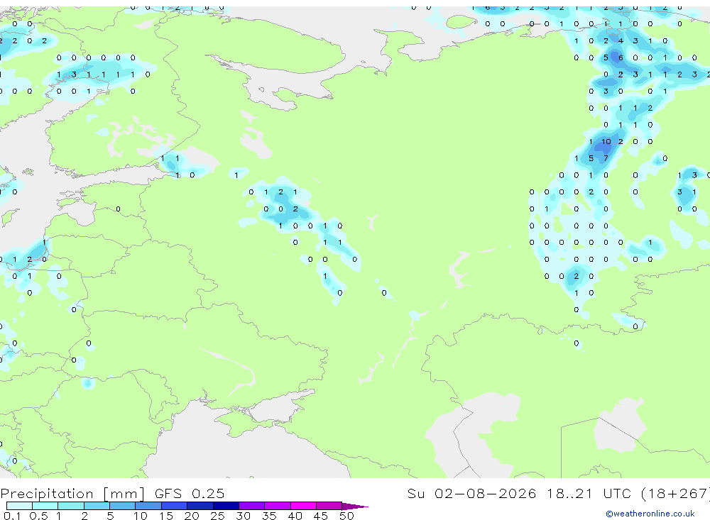The height and width of the screenshot is (520, 710).
Task: Click the legend scale label 15
Action: tap(166, 516)
